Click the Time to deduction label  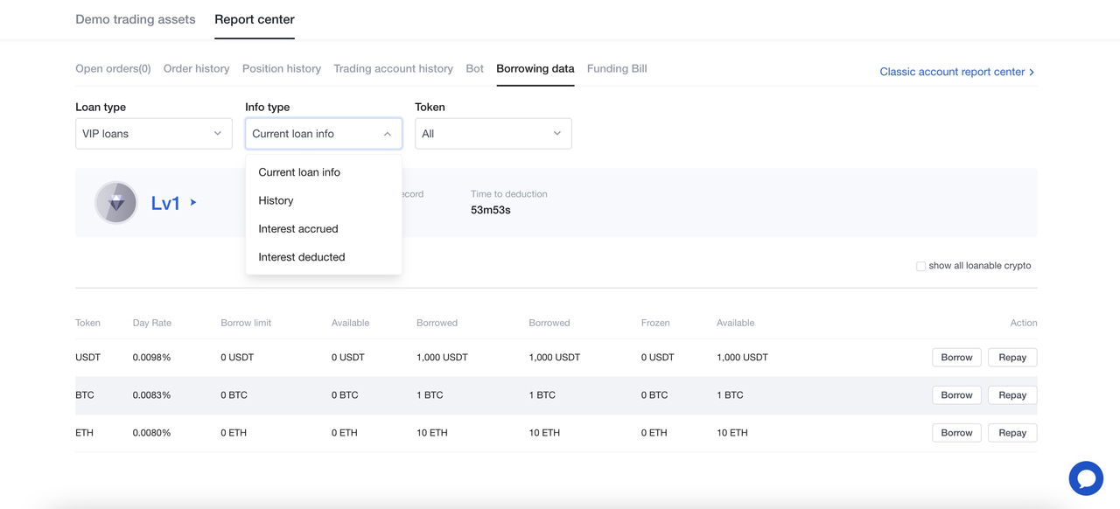509,194
